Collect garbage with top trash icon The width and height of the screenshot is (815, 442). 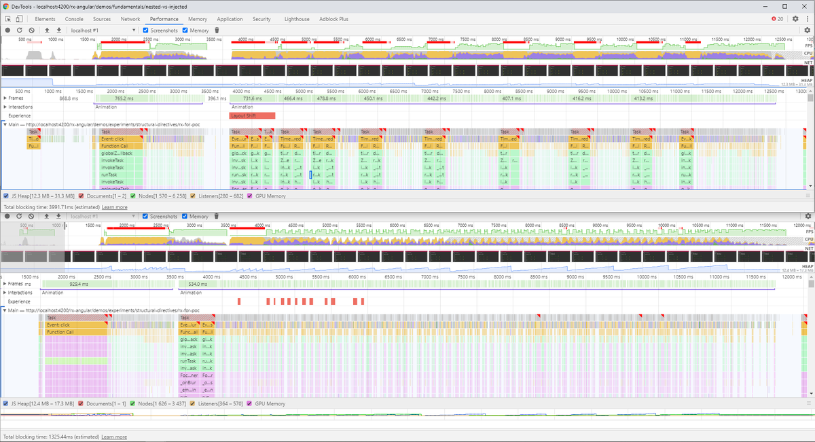(x=217, y=30)
